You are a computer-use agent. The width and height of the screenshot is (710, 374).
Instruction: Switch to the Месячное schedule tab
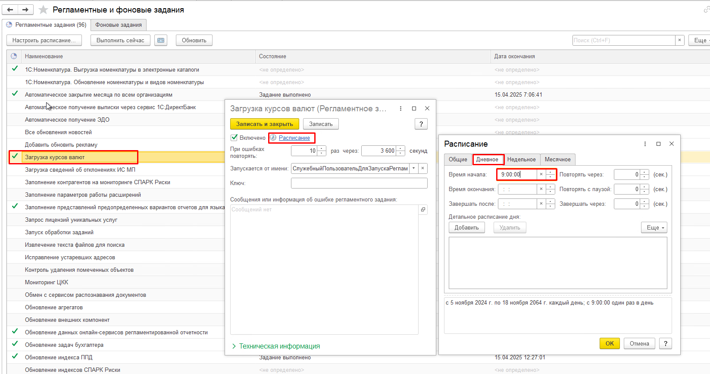tap(557, 159)
